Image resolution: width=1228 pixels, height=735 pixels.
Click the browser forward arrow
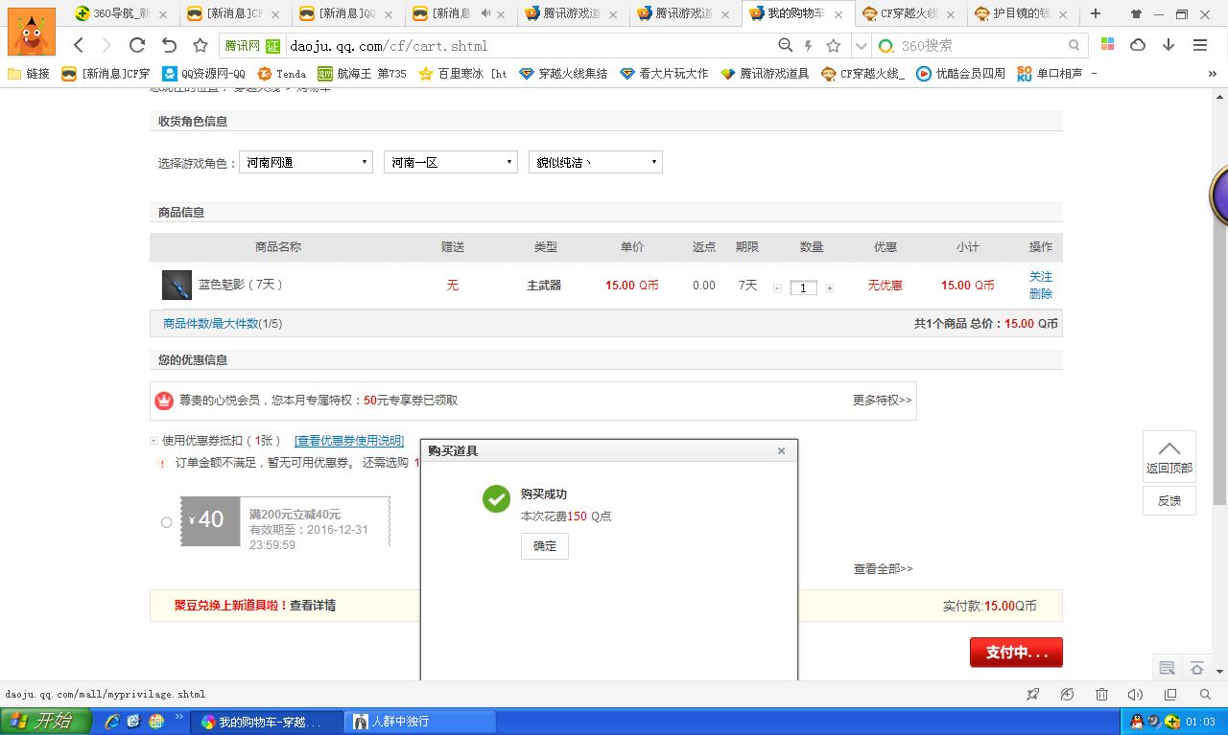(x=106, y=45)
